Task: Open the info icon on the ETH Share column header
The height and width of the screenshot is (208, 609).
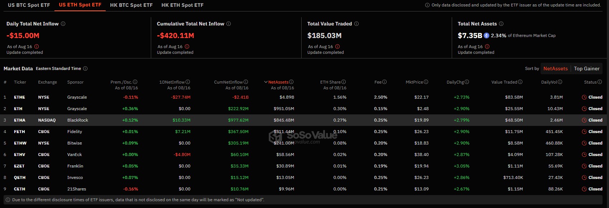Action: pyautogui.click(x=344, y=82)
